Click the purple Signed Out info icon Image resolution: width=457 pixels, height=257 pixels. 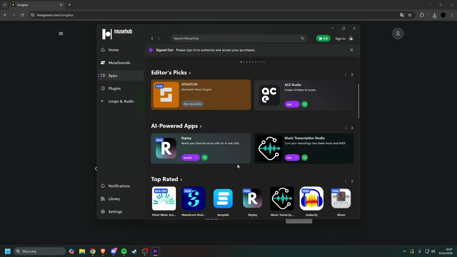[x=151, y=50]
